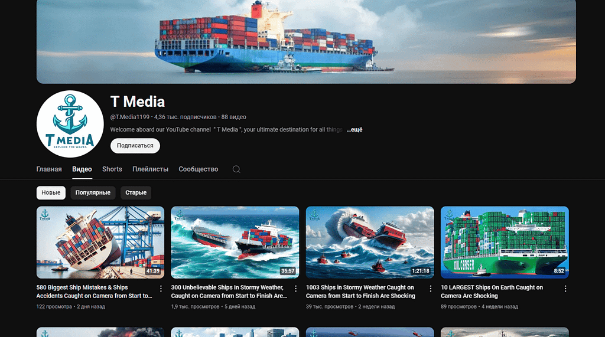The height and width of the screenshot is (337, 605).
Task: Select the Видео tab
Action: [x=82, y=169]
